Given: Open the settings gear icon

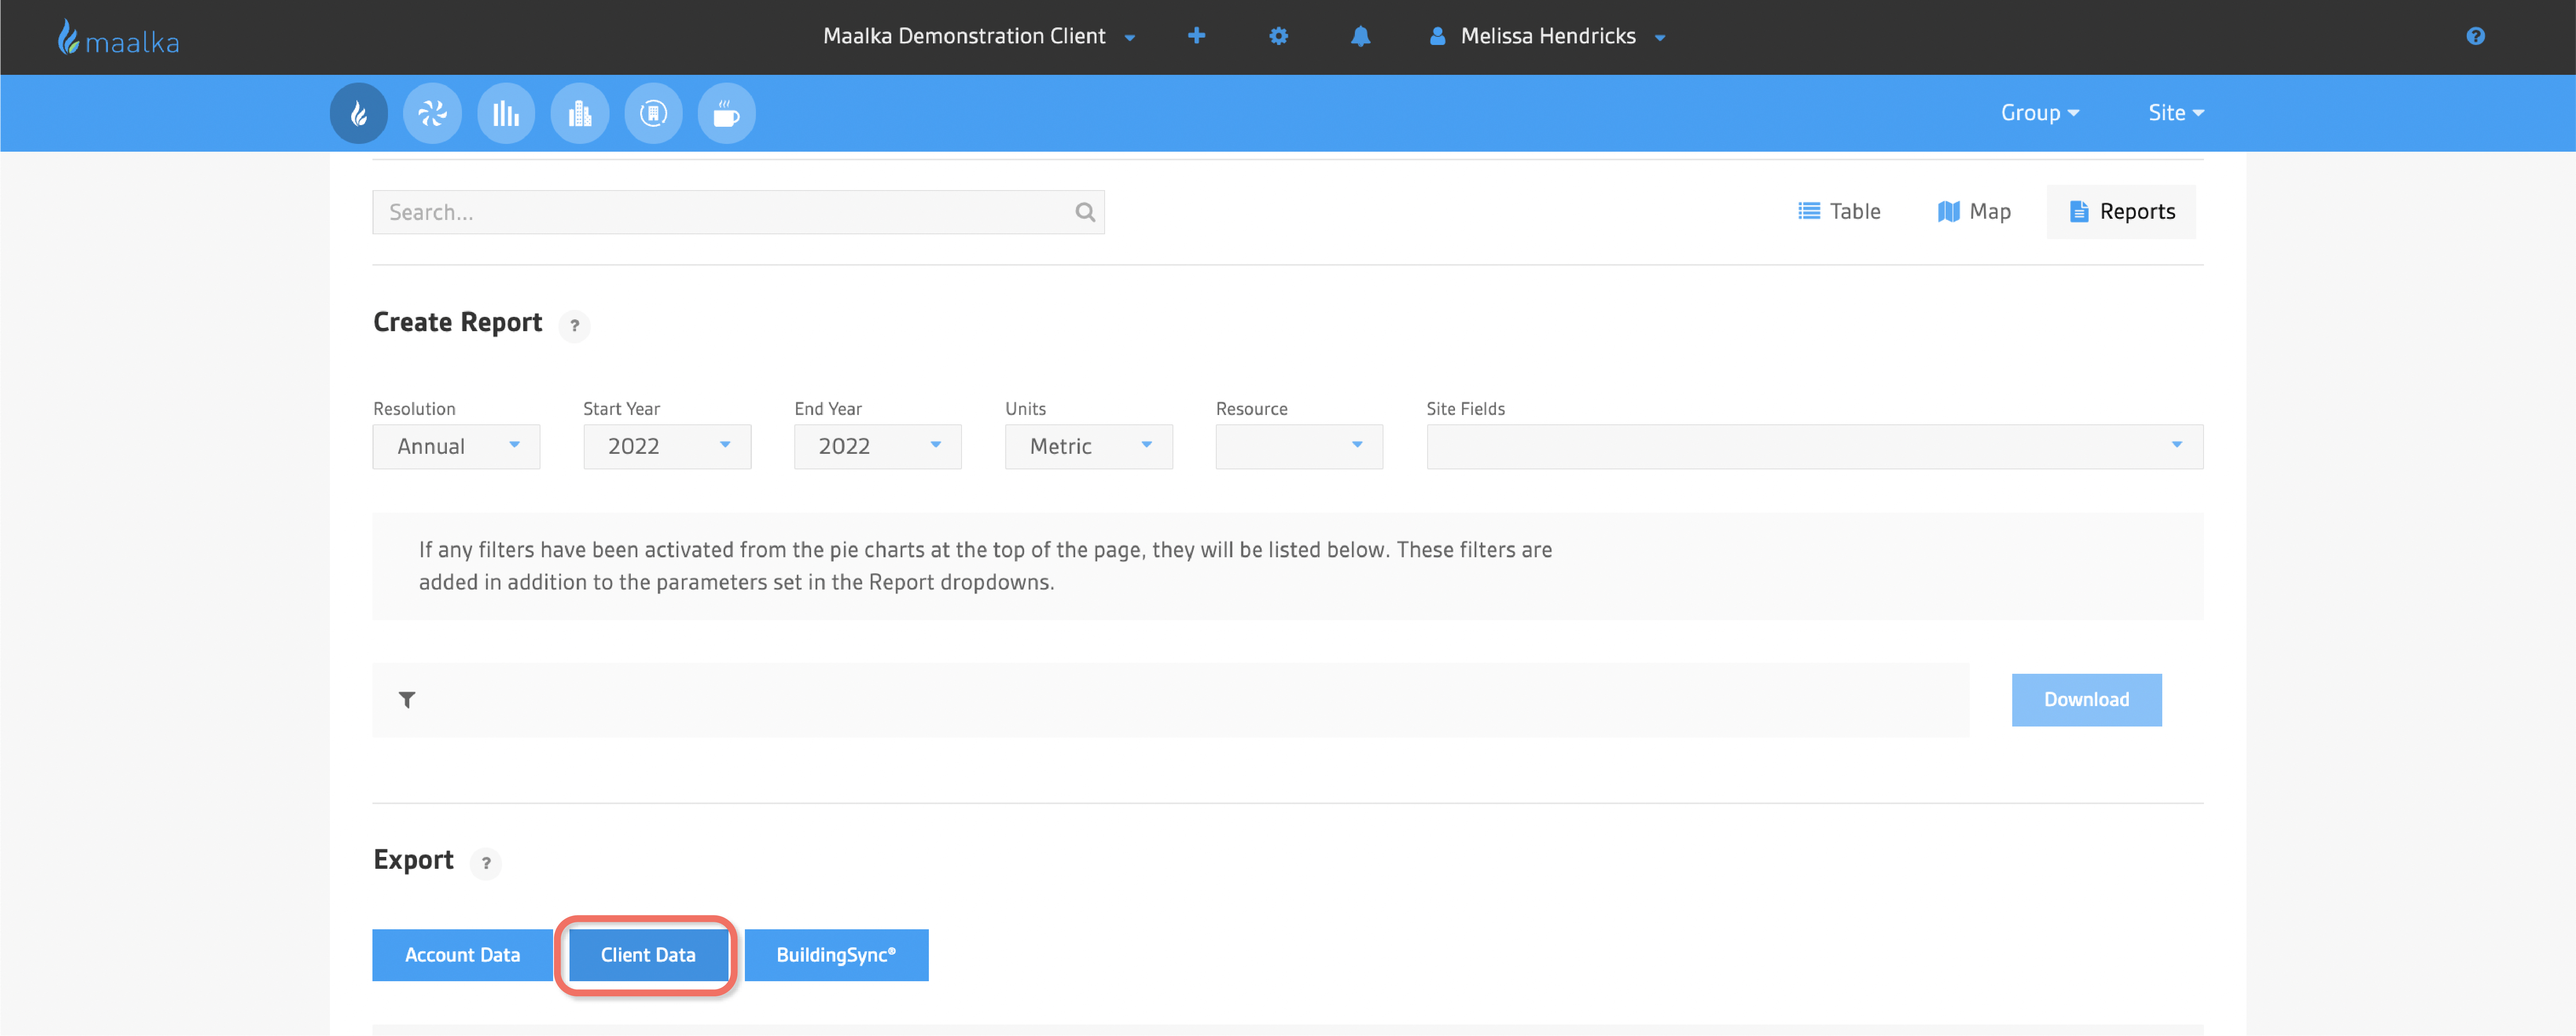Looking at the screenshot, I should pyautogui.click(x=1278, y=36).
